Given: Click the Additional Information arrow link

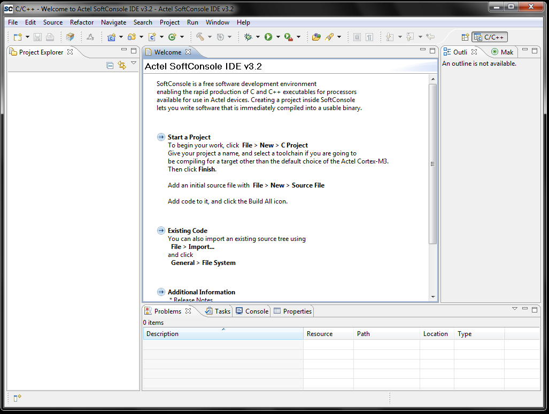Looking at the screenshot, I should (x=161, y=292).
